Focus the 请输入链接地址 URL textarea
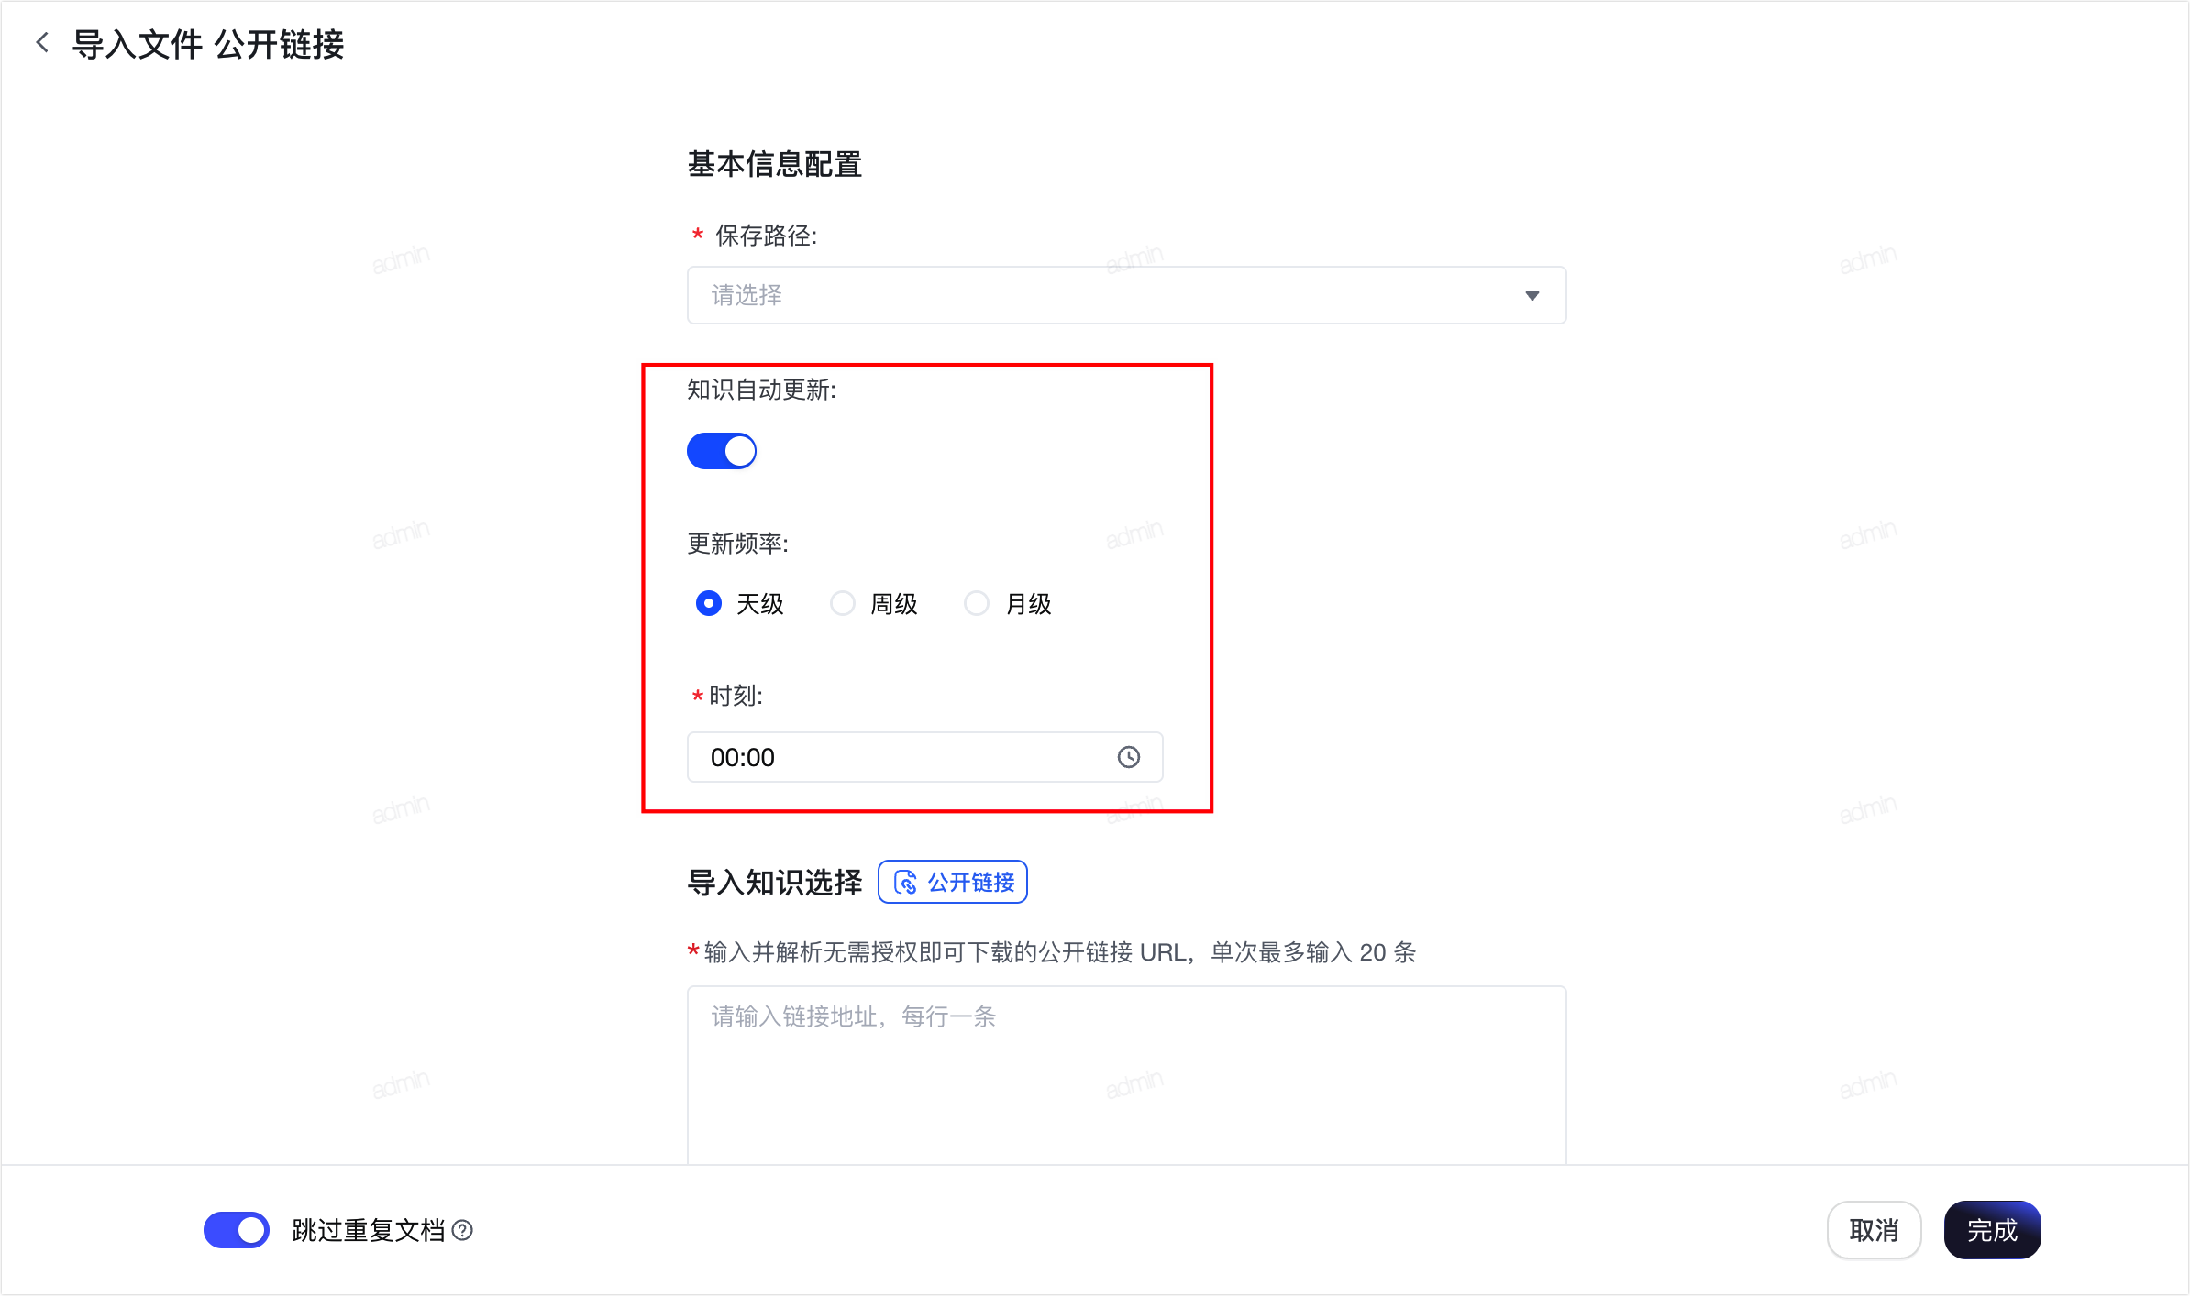 [1127, 1075]
